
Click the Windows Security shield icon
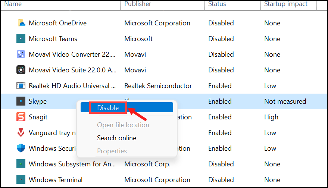click(x=21, y=148)
